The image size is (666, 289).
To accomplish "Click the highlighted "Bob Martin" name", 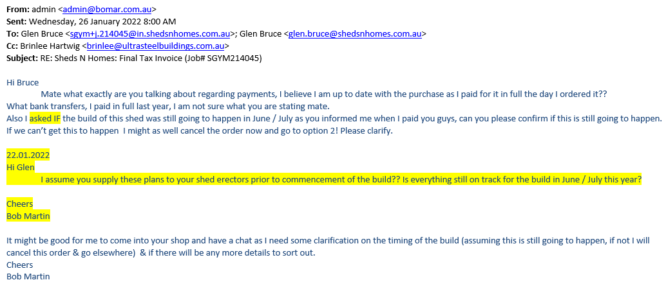I will [x=28, y=216].
